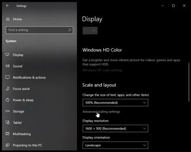191x152 pixels.
Task: Click the Scale and layout heading
Action: click(x=99, y=85)
